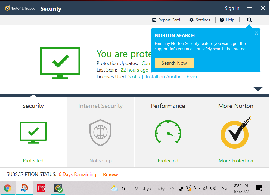Click the NortonLifeLock logo in the title bar
270x195 pixels.
click(20, 8)
